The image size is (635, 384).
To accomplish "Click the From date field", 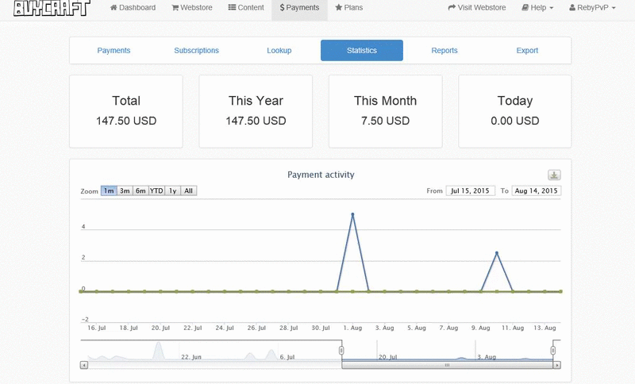I will (x=471, y=191).
